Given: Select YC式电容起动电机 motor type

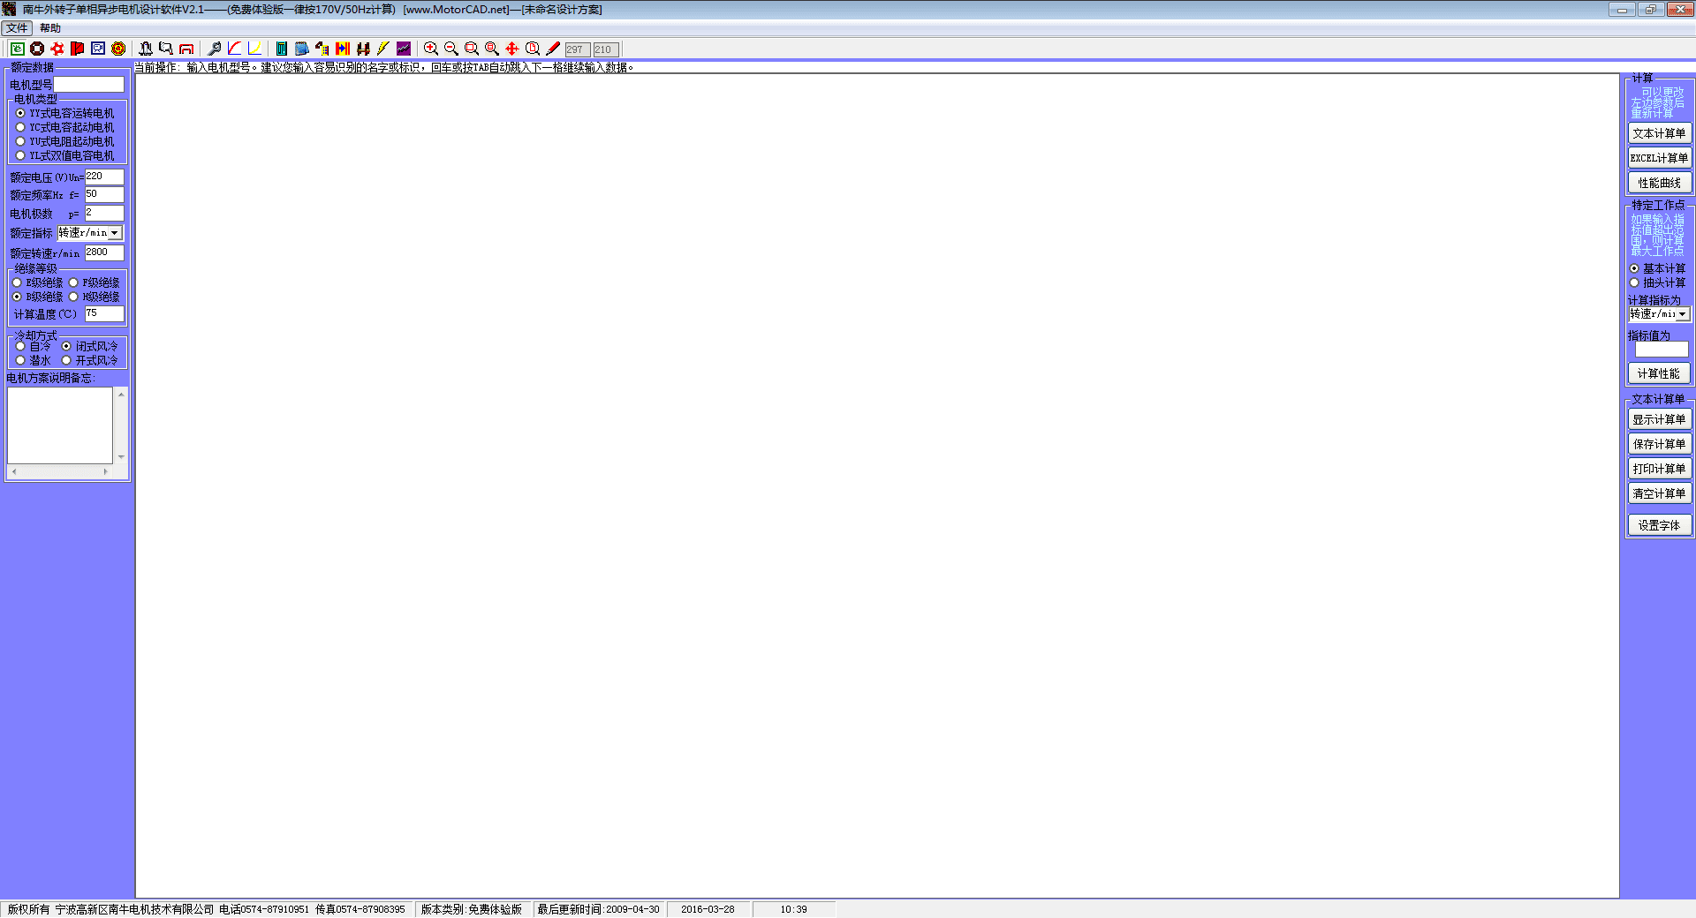Looking at the screenshot, I should coord(20,127).
